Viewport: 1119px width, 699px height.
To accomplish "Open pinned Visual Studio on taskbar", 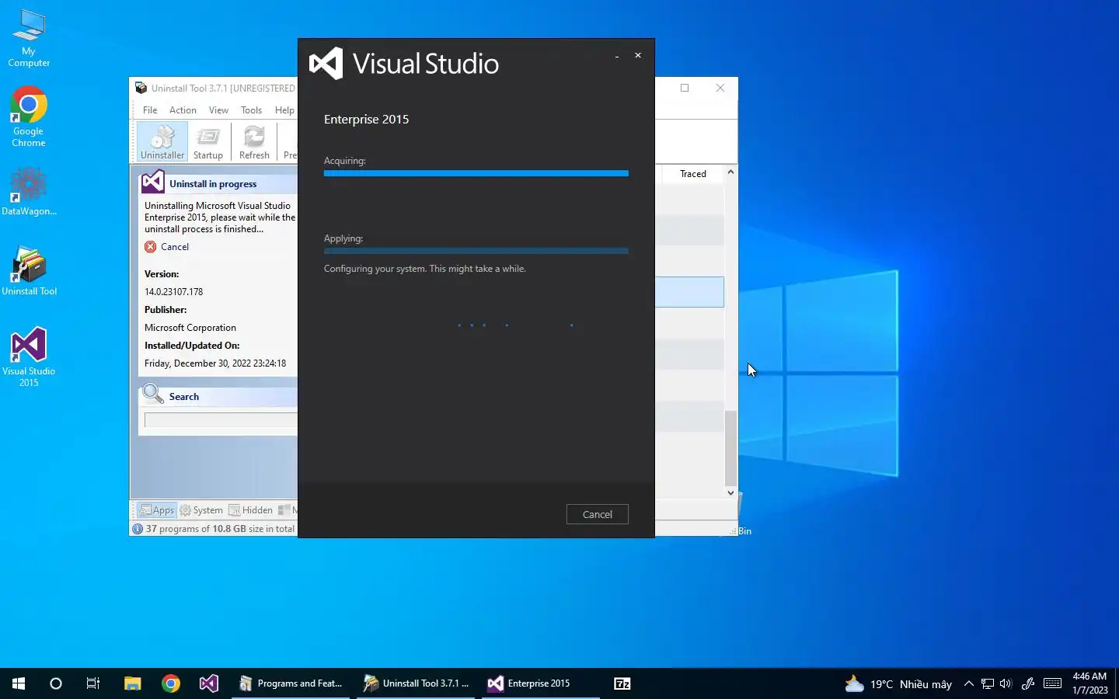I will click(x=209, y=683).
